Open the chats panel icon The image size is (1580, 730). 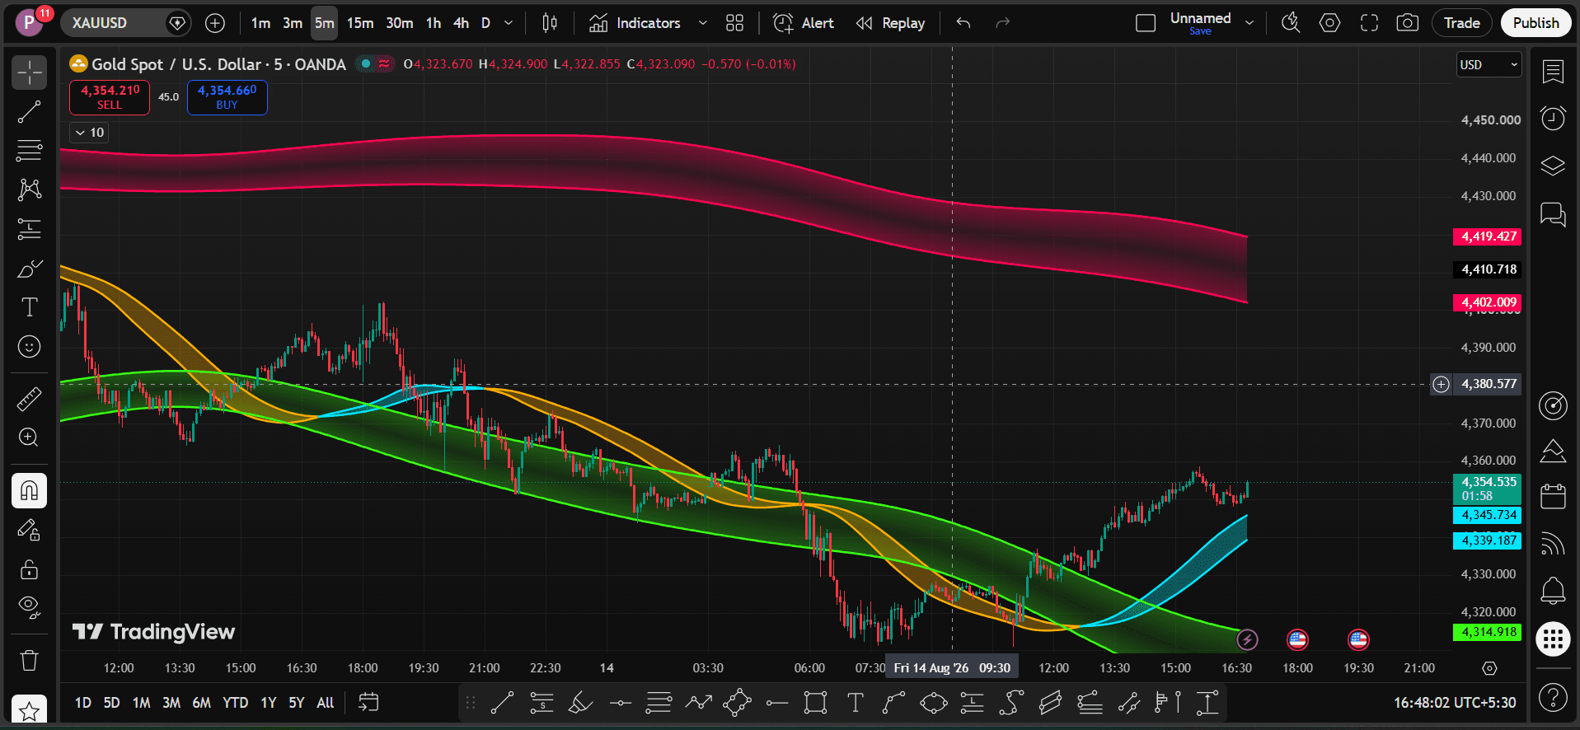1553,214
